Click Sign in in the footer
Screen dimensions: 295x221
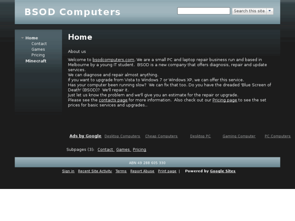pyautogui.click(x=68, y=171)
